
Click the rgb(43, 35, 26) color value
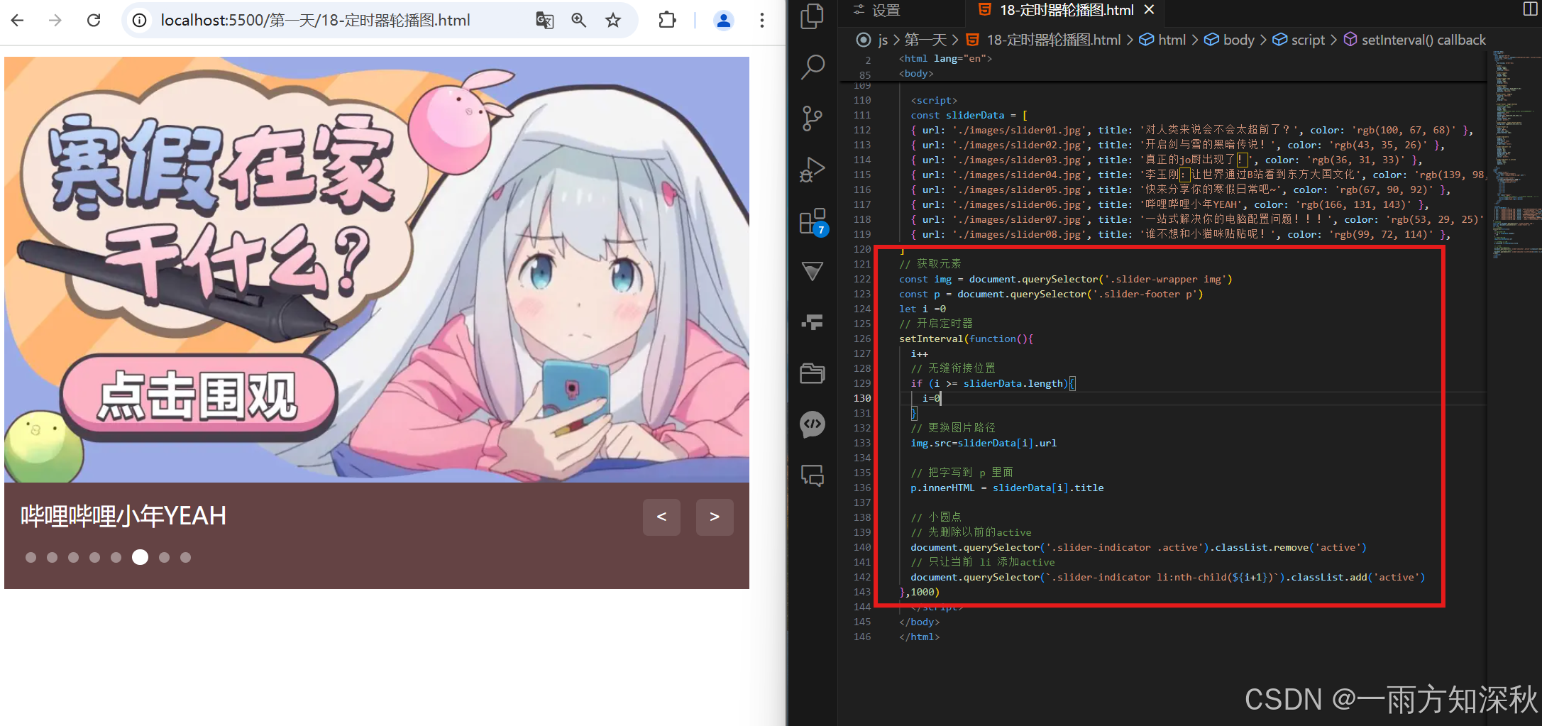pyautogui.click(x=1377, y=145)
